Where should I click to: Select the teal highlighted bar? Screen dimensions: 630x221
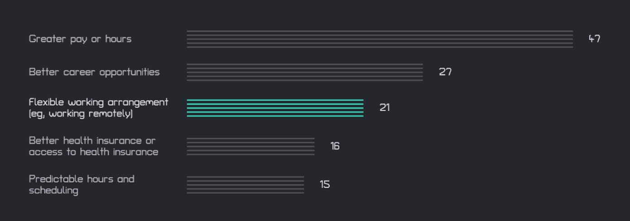275,108
